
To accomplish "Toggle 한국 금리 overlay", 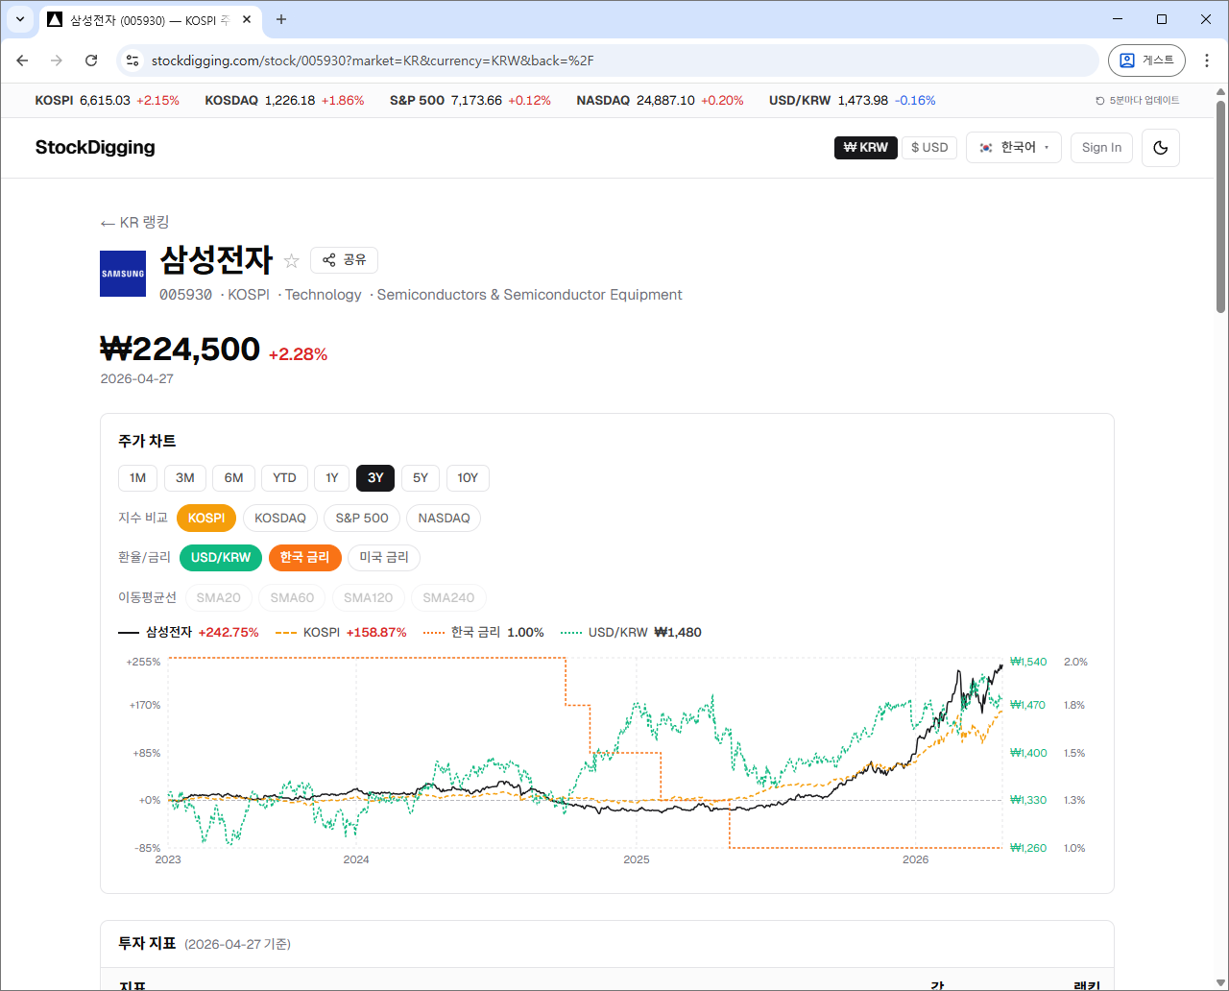I will point(304,558).
